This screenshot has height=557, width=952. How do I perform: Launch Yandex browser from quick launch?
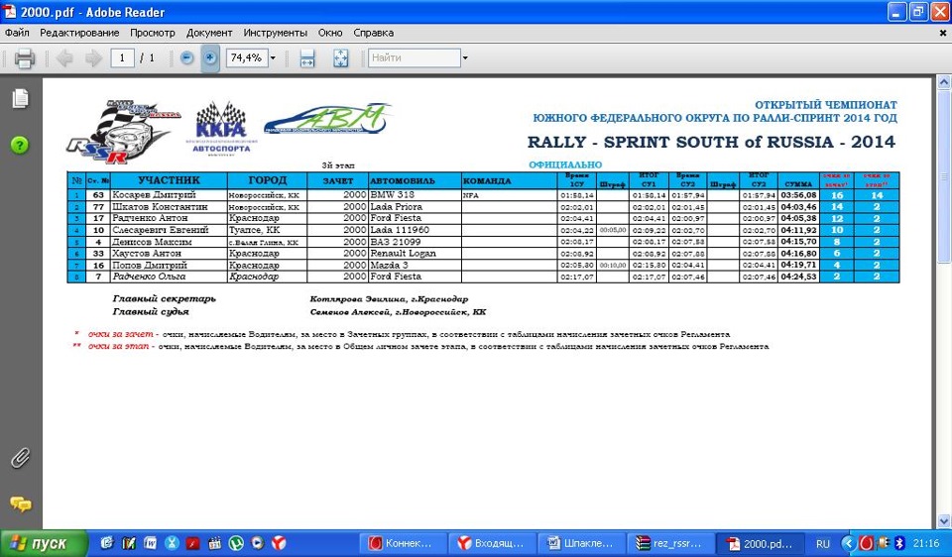[279, 543]
